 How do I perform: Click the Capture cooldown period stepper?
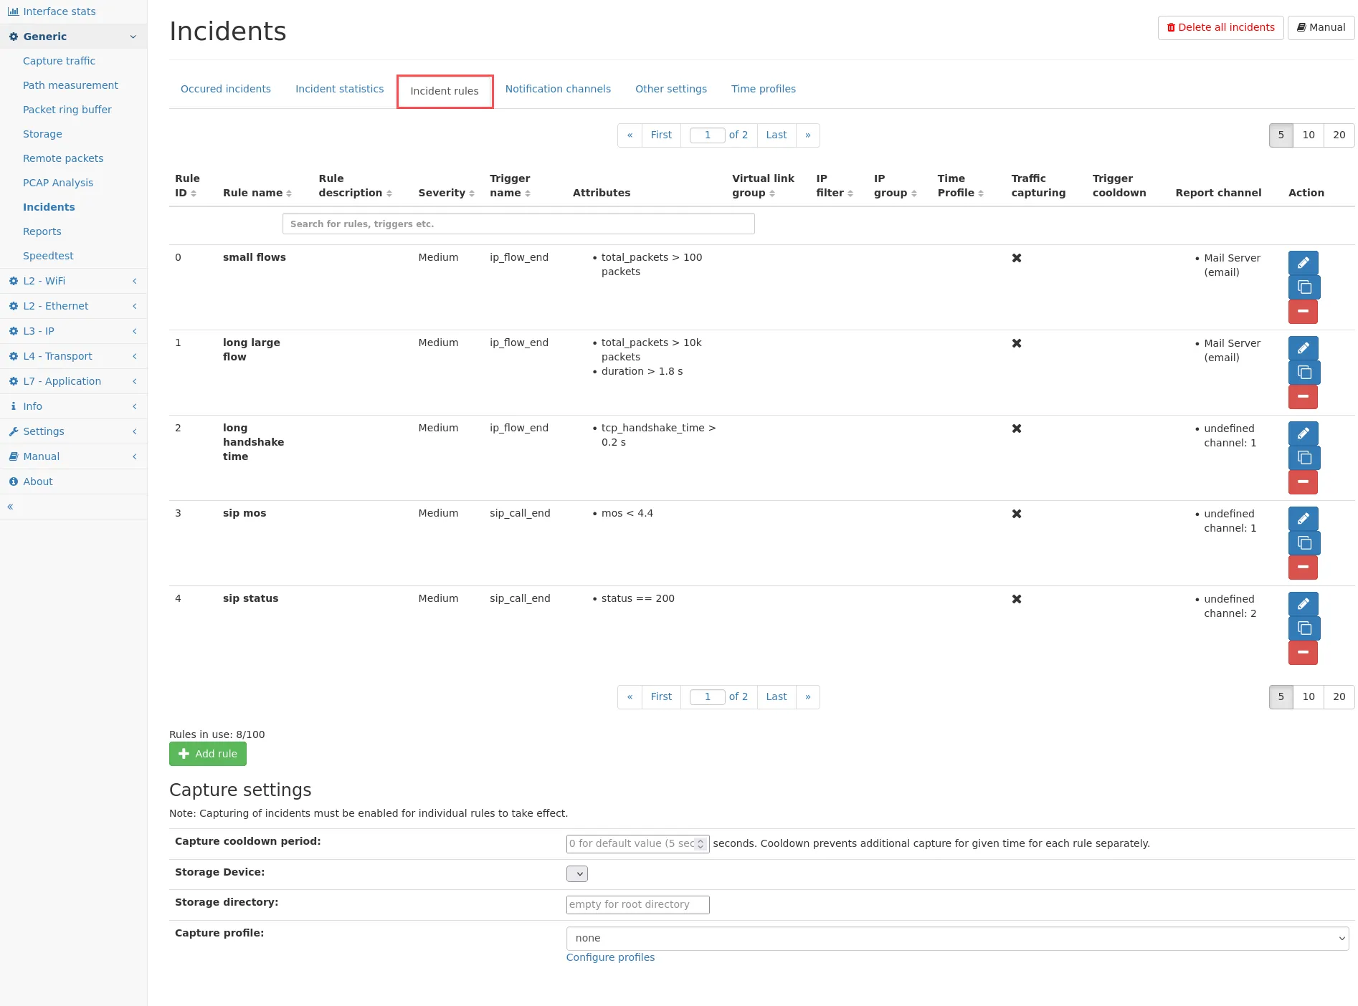[701, 844]
